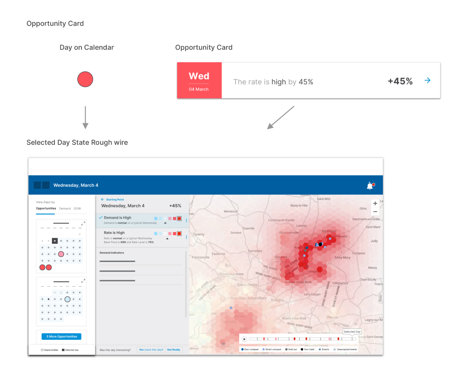
Task: Click the Starting Point back arrow
Action: click(x=102, y=200)
